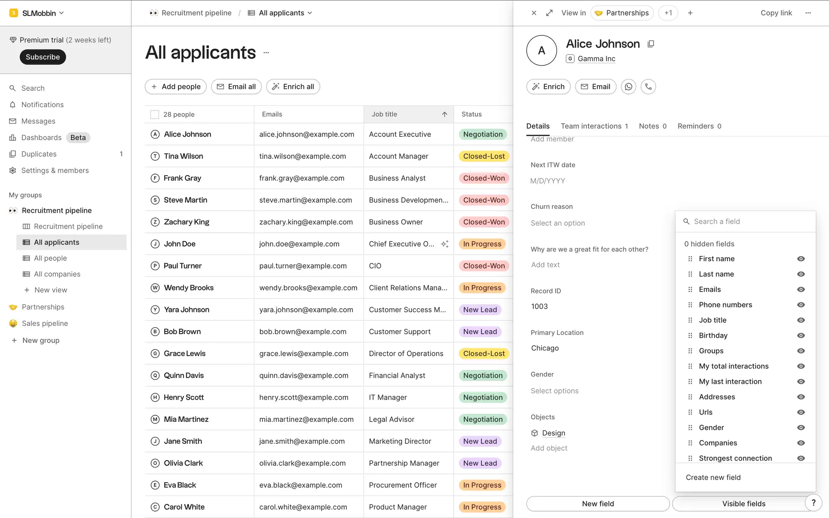Viewport: 829px width, 518px height.
Task: Click the Create new field option
Action: (x=713, y=477)
